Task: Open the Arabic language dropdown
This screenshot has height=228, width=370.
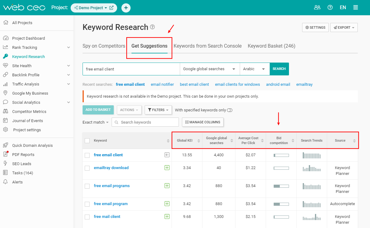Action: click(x=254, y=69)
